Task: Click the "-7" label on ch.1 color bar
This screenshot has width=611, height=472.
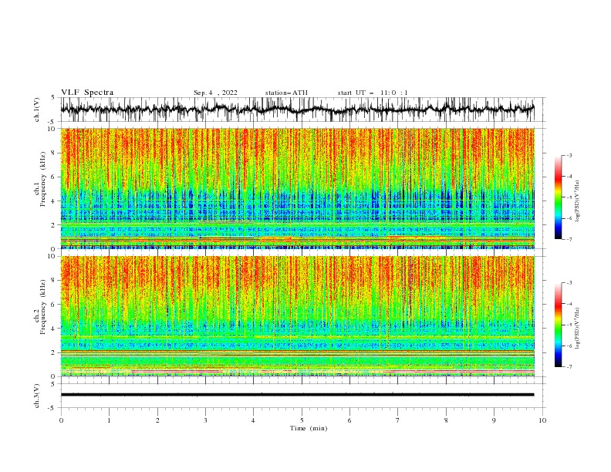Action: [569, 239]
